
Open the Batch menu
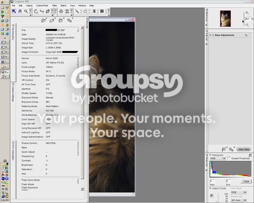[63, 5]
